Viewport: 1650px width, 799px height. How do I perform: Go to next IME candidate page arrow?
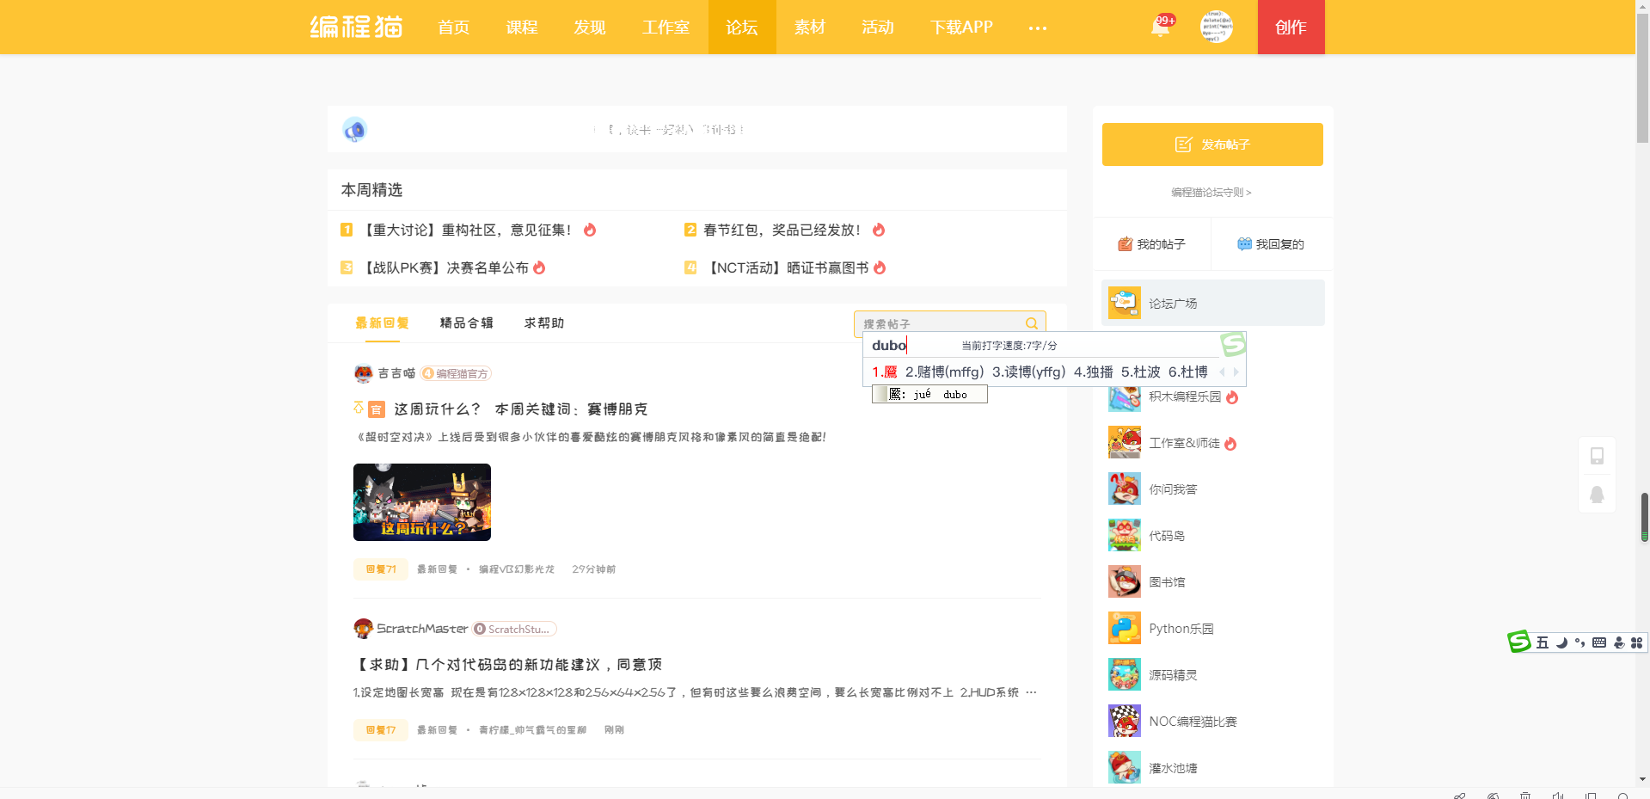[1236, 372]
